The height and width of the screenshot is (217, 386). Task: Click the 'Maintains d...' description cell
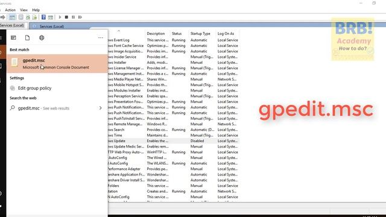[157, 135]
